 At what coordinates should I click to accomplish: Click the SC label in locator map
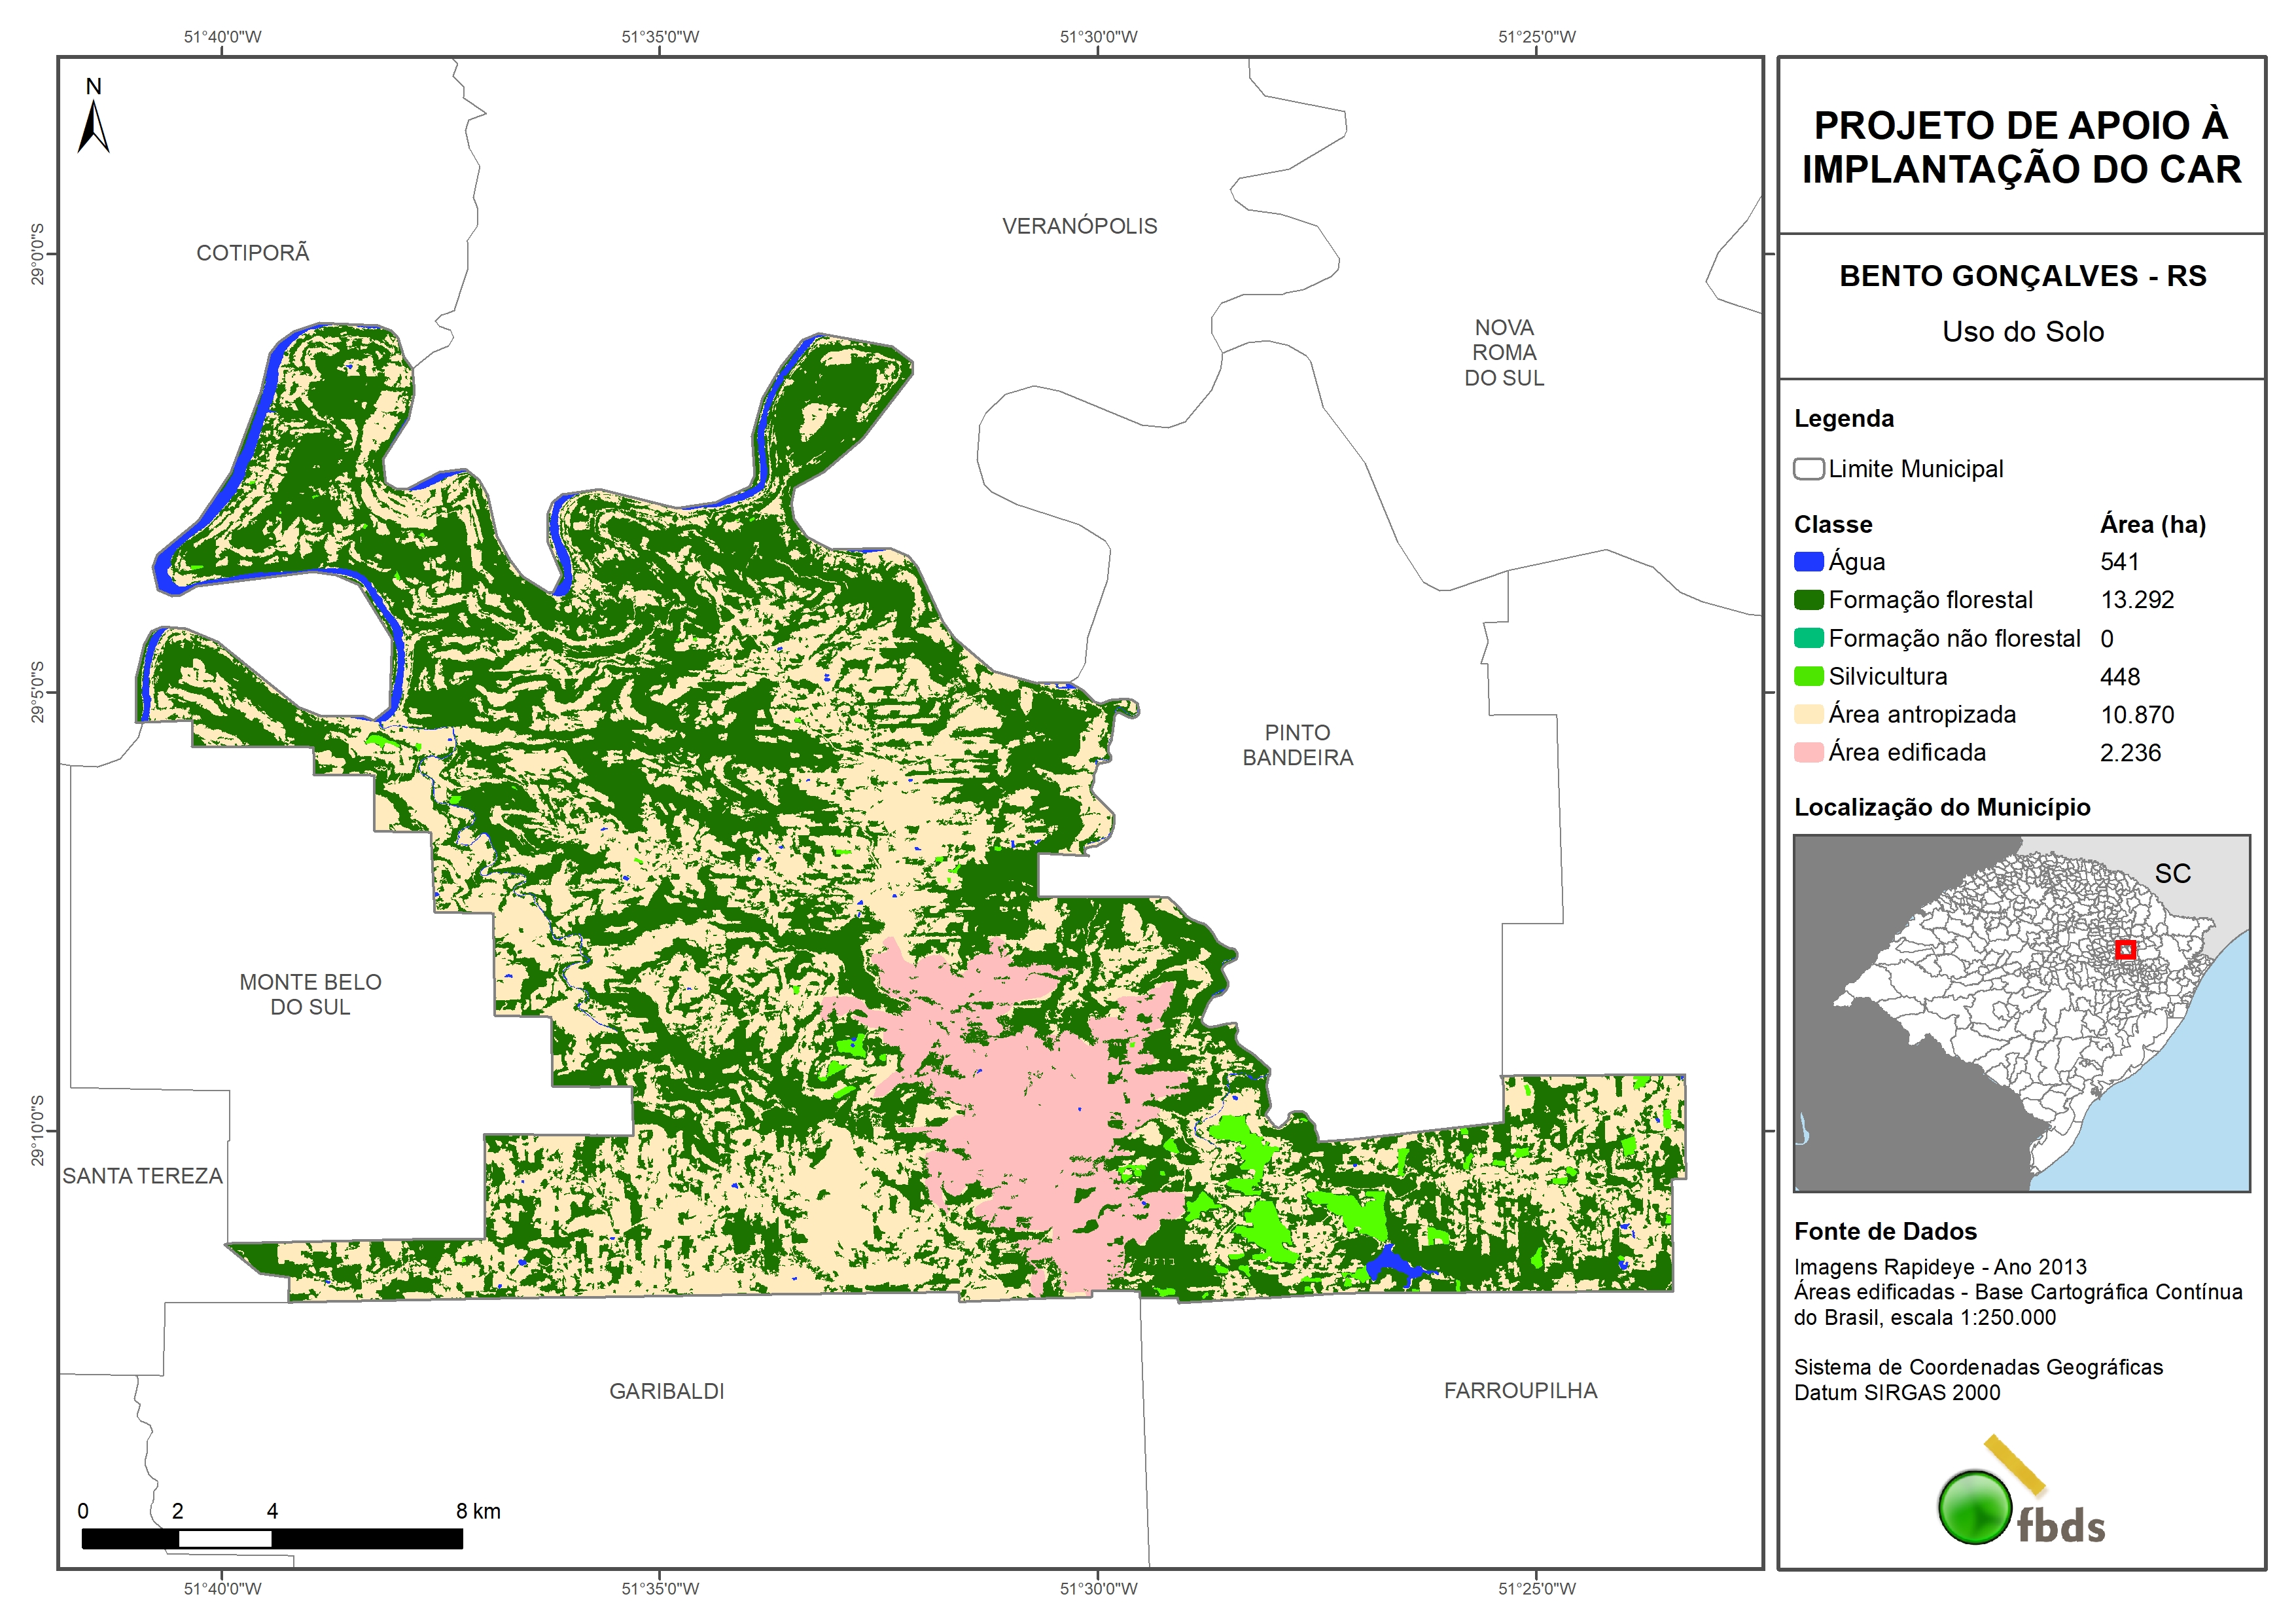pyautogui.click(x=2172, y=874)
